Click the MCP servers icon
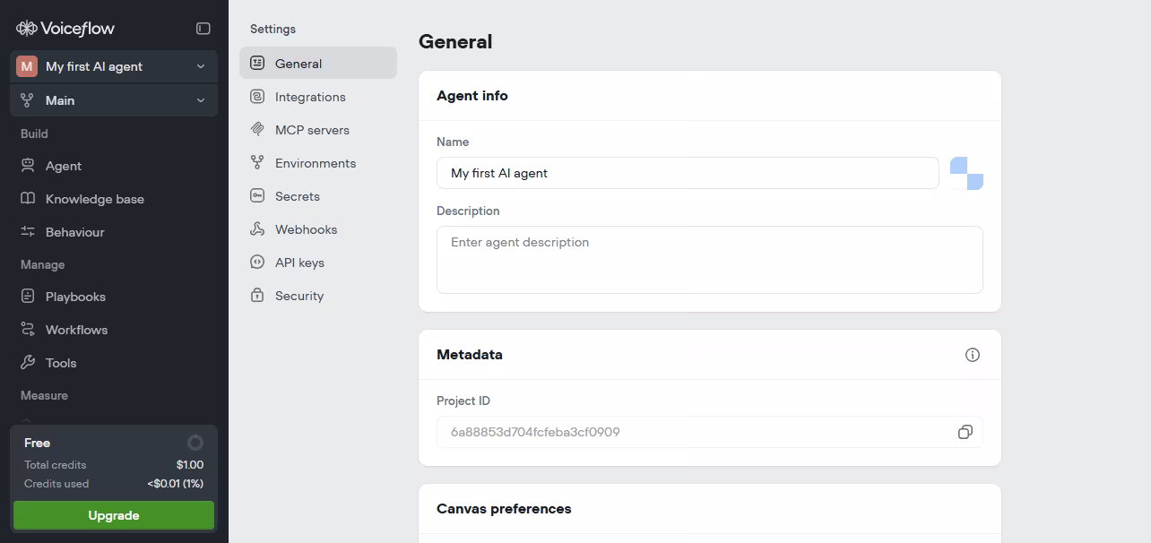Viewport: 1151px width, 543px height. coord(257,130)
